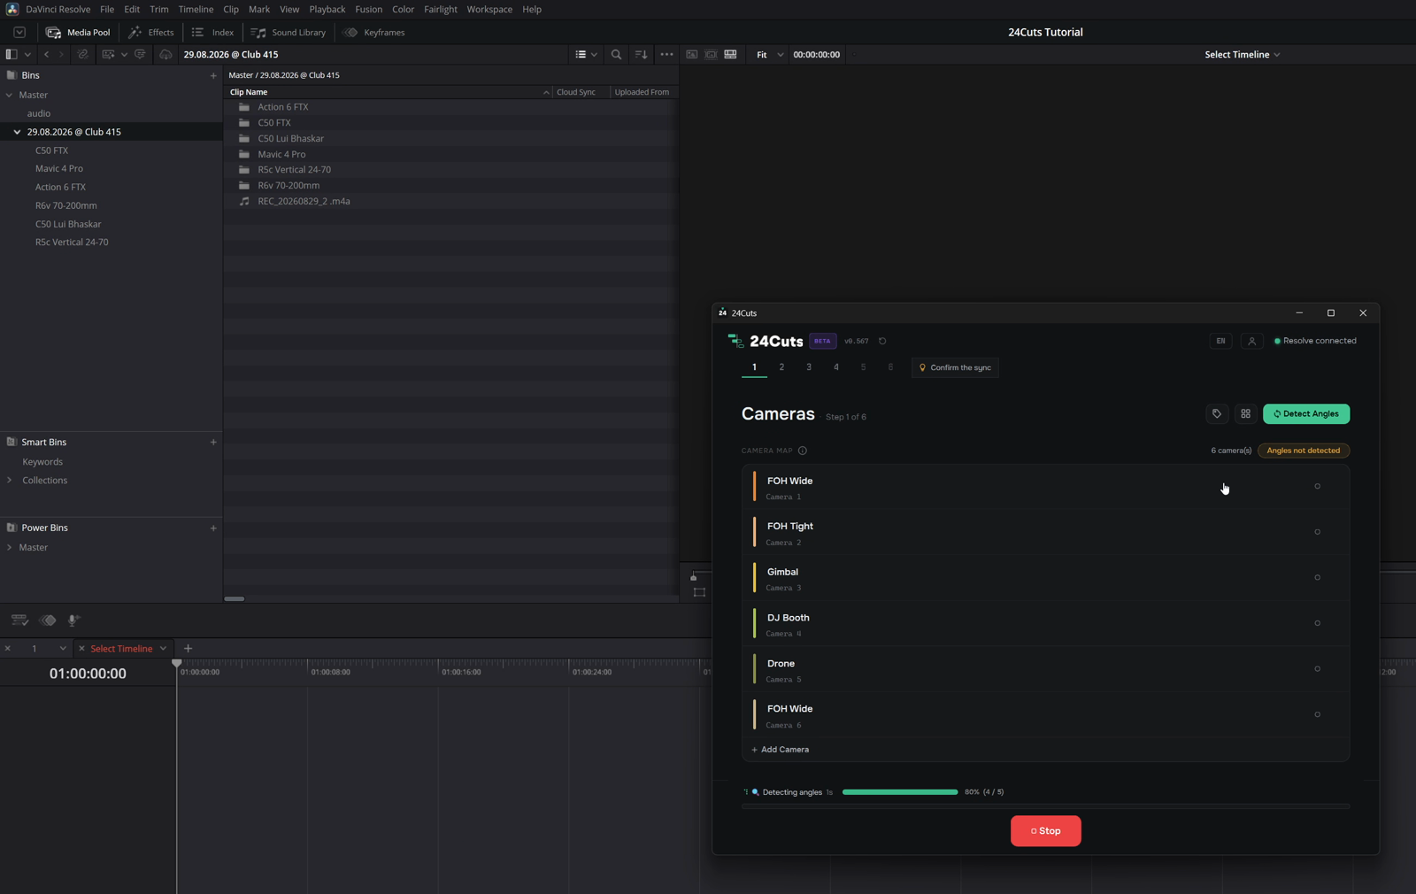The image size is (1416, 894).
Task: Add a new timeline tab with plus
Action: tap(188, 649)
